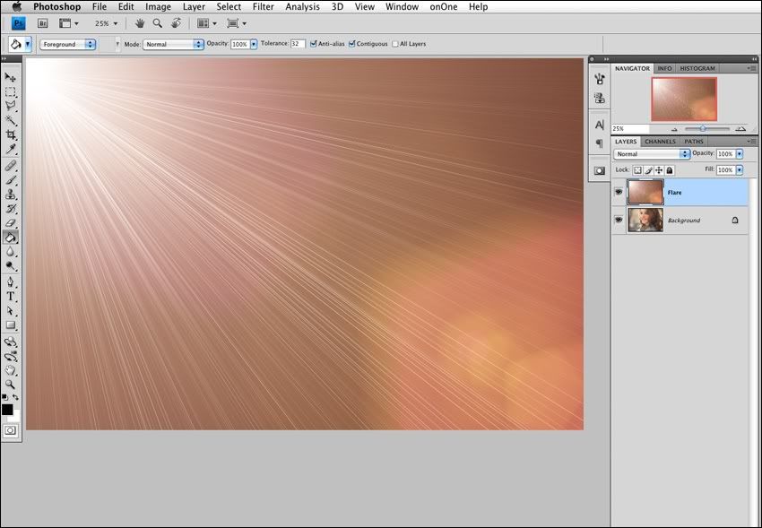Toggle the Contiguous checkbox

pyautogui.click(x=351, y=44)
